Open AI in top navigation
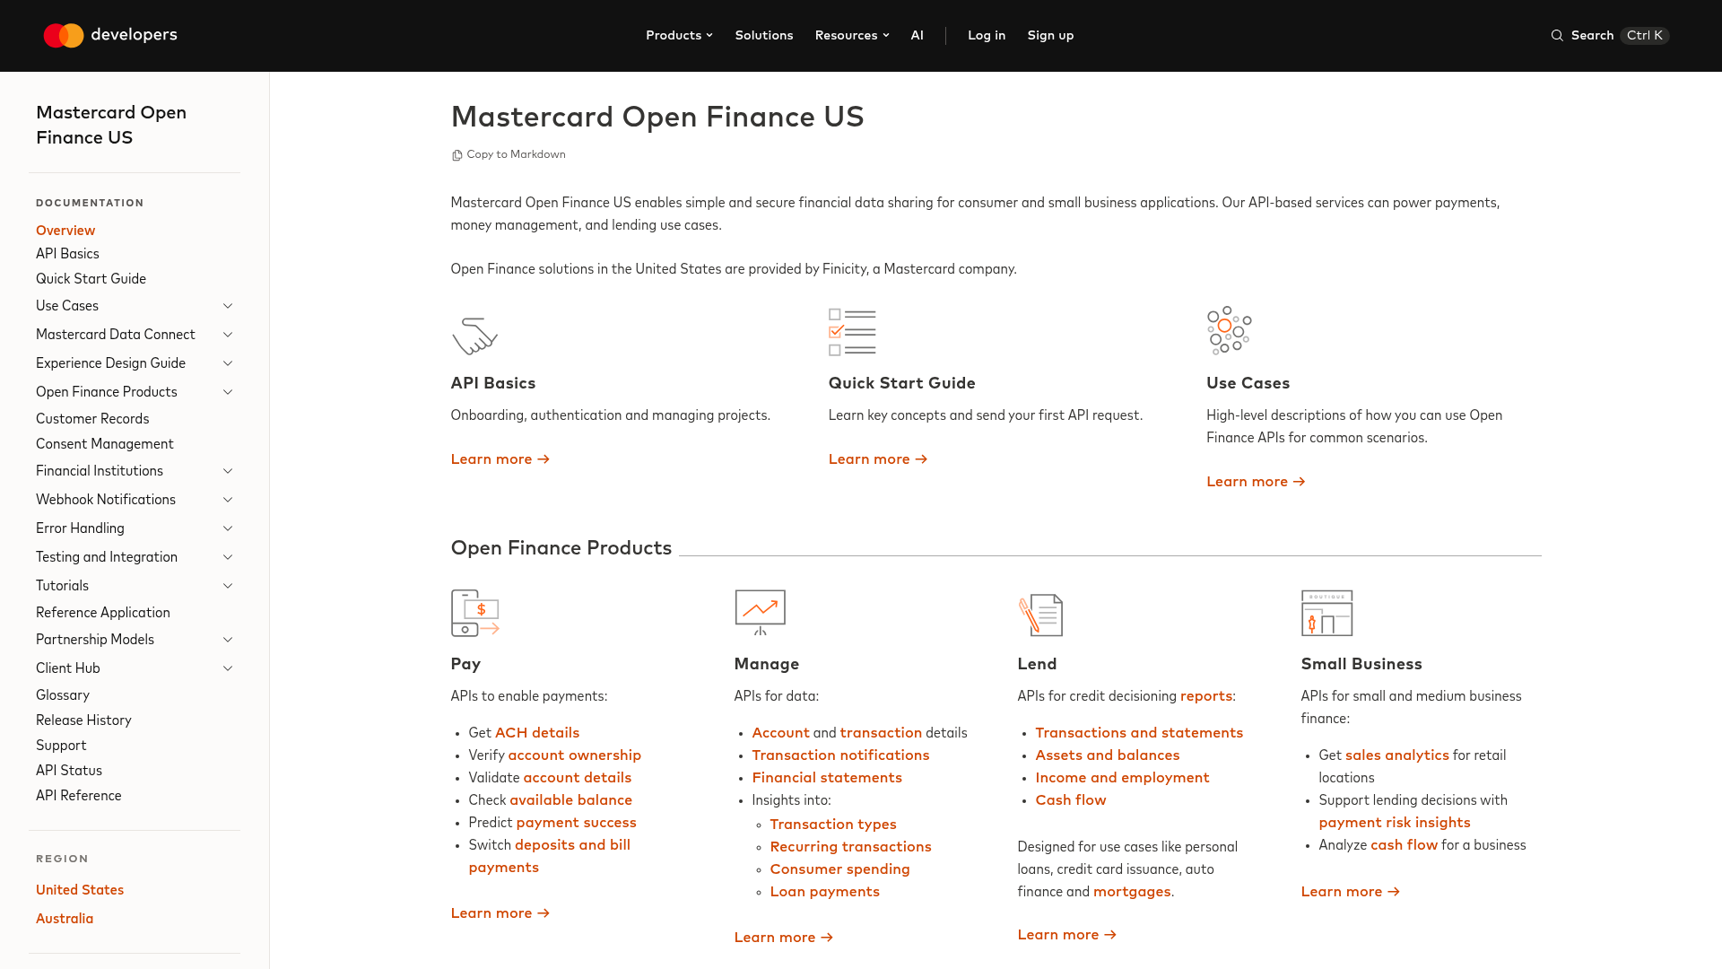 [x=917, y=36]
